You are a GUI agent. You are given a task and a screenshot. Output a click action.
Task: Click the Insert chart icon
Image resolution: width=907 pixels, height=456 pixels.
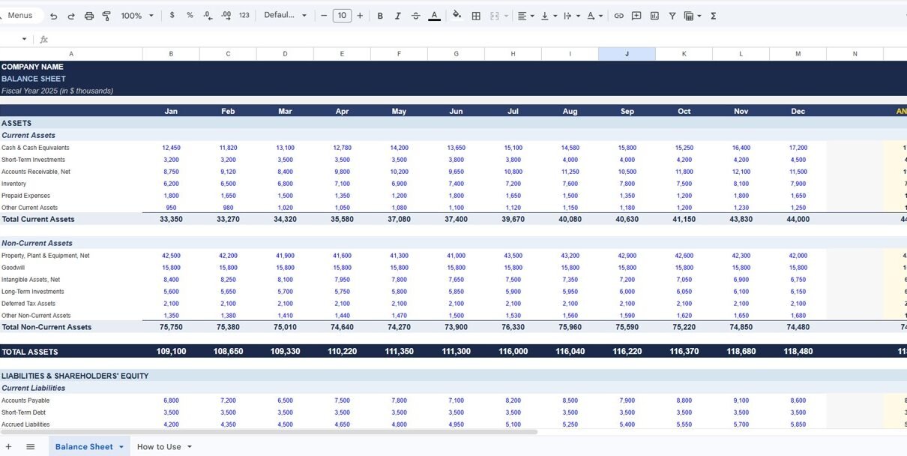[x=654, y=16]
